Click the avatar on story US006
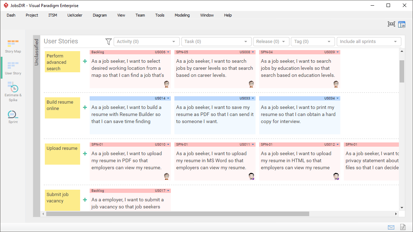This screenshot has width=413, height=232. 166,84
